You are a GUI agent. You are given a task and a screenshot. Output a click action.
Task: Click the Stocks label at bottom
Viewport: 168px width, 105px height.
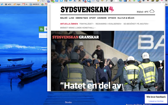68,102
